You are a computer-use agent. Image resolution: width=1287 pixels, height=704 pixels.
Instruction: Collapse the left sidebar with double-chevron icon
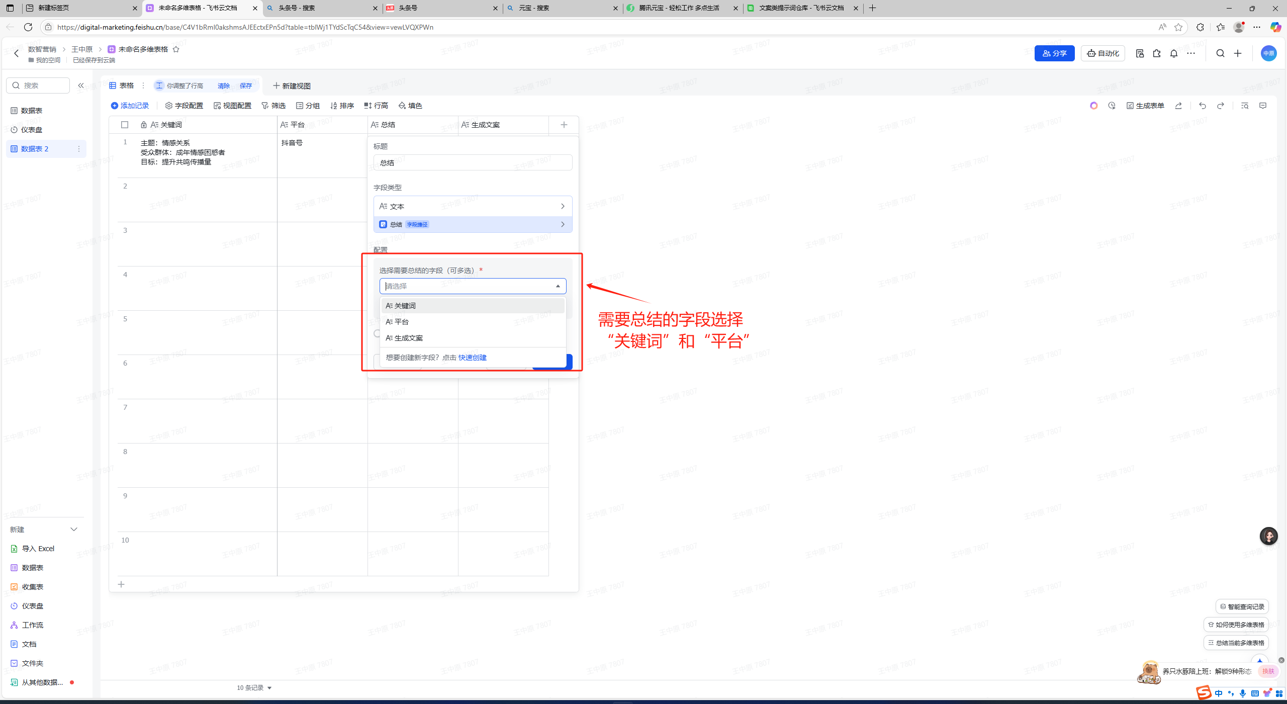pos(81,85)
